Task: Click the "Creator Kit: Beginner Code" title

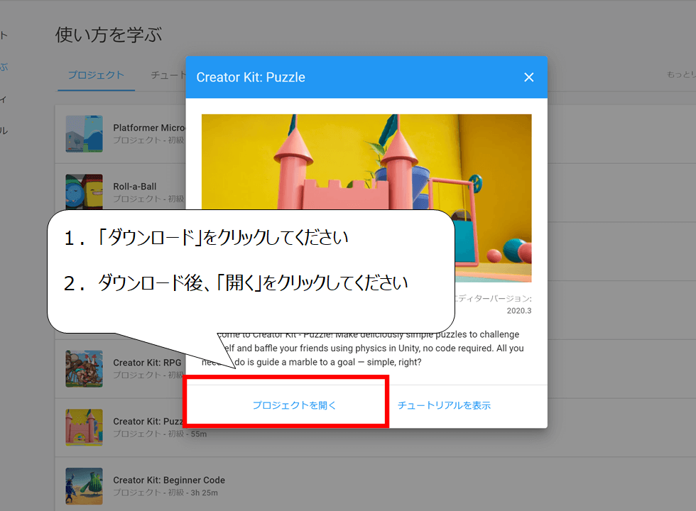Action: [169, 480]
